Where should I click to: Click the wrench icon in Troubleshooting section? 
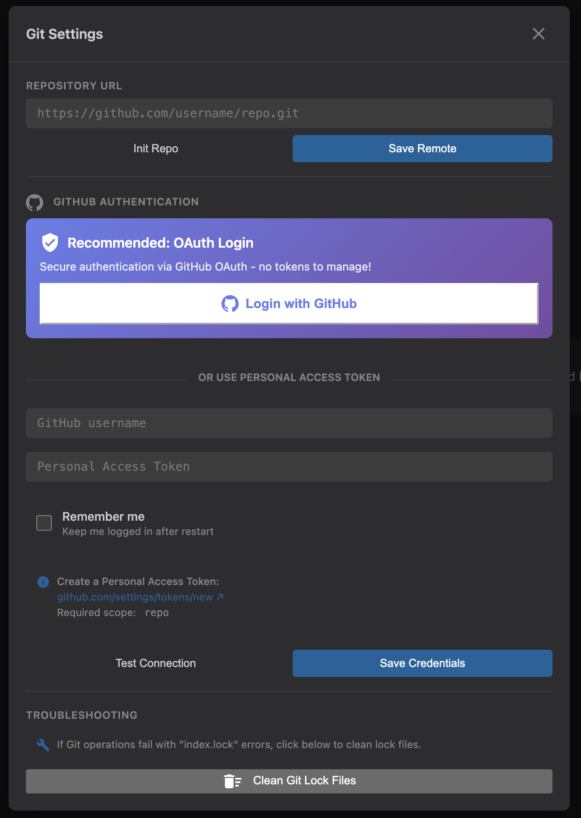pos(43,745)
